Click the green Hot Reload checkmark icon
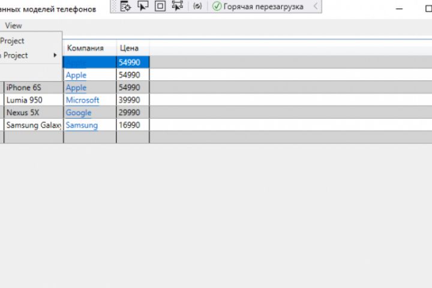 pos(217,6)
